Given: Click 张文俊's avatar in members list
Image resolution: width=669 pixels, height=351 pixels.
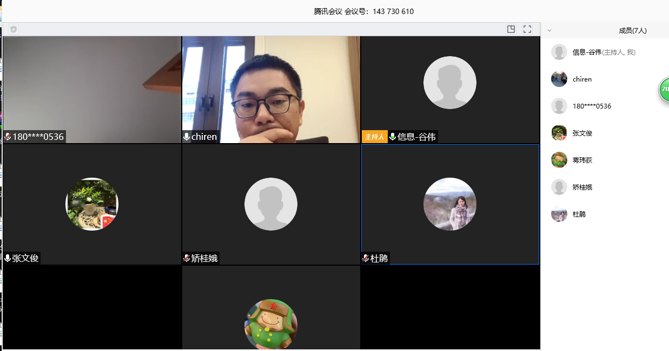Looking at the screenshot, I should coord(559,133).
